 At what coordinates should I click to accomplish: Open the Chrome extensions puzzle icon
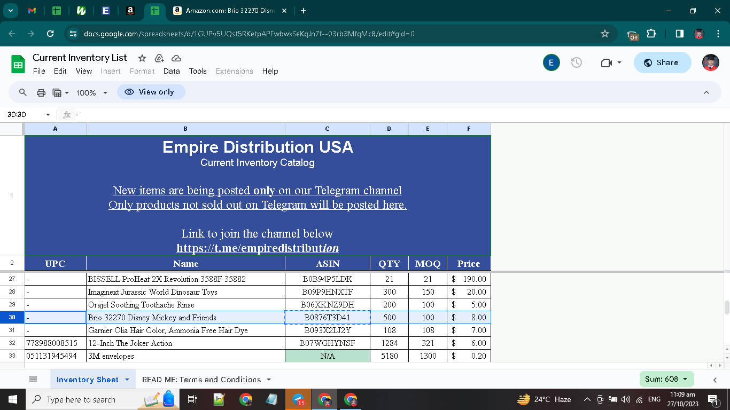tap(651, 34)
